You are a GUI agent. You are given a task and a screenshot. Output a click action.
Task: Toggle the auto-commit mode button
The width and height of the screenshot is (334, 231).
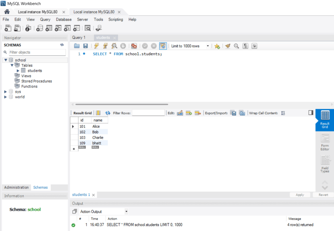pyautogui.click(x=163, y=46)
